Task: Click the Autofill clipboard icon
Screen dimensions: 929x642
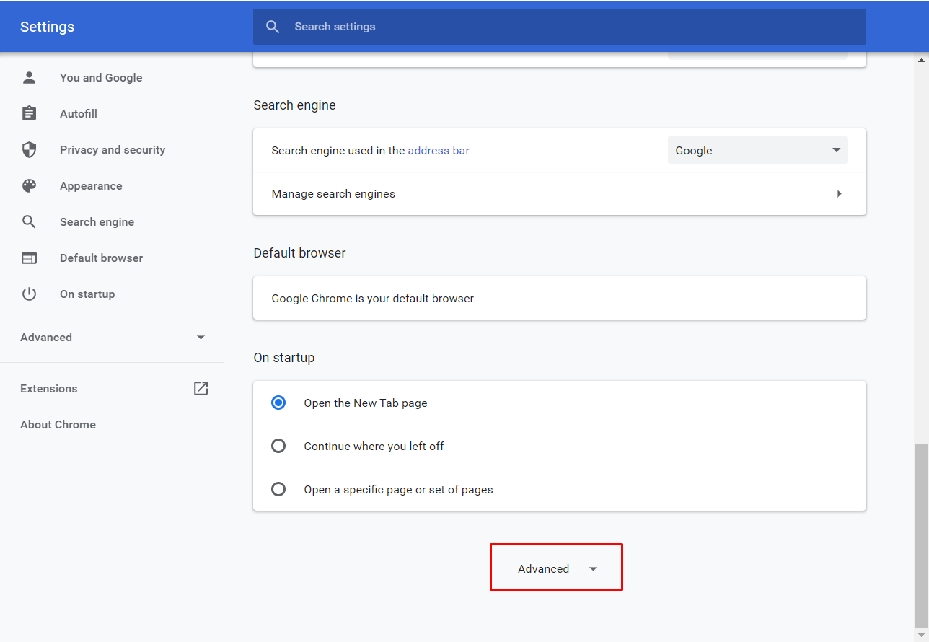Action: (29, 113)
